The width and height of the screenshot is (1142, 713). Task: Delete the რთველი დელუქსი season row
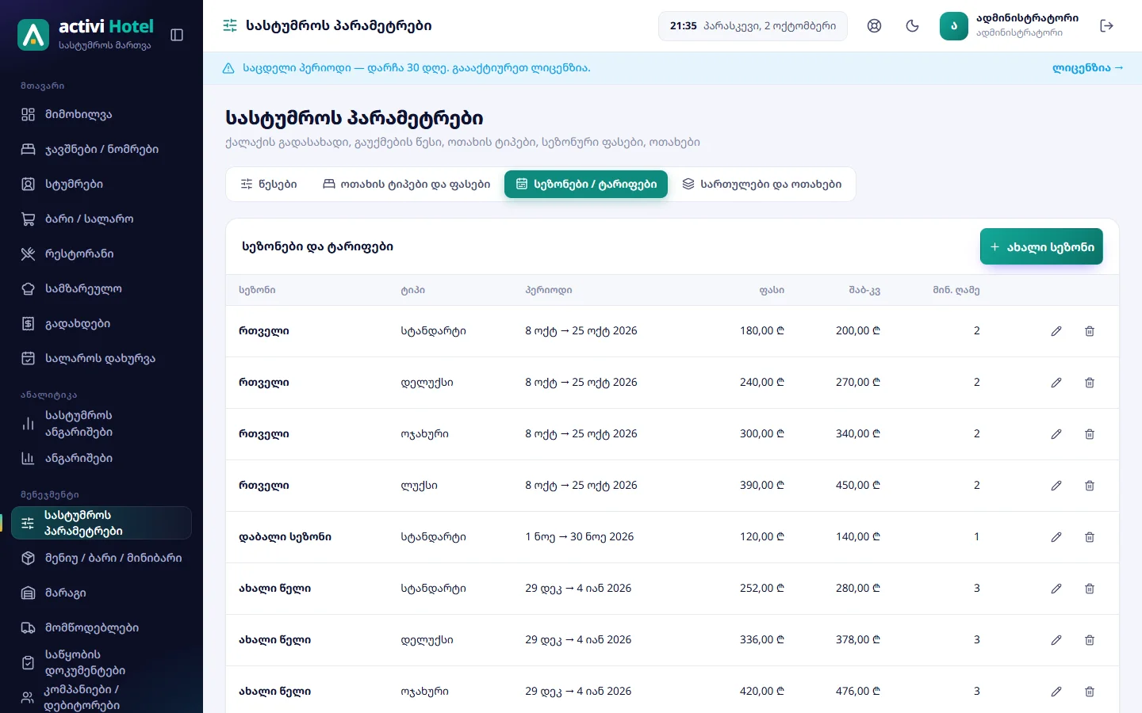(1090, 383)
